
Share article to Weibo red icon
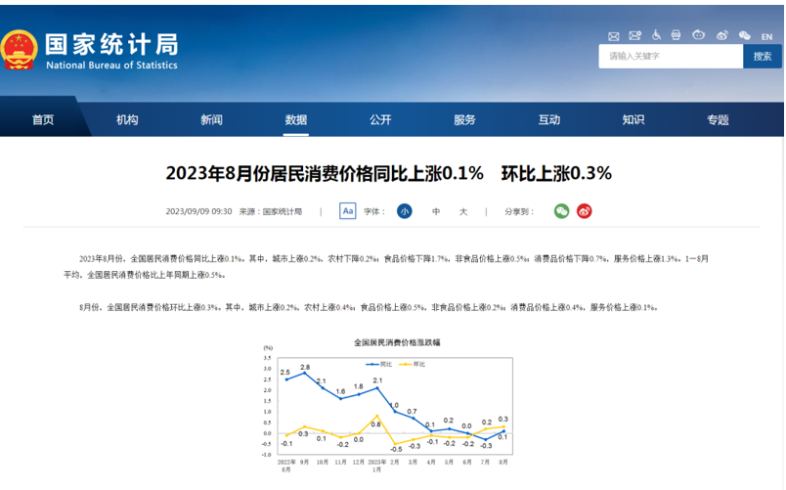585,211
